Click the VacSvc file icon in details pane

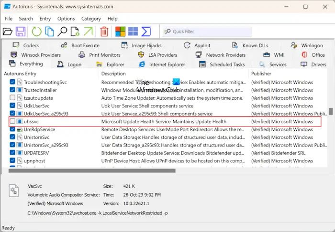click(14, 190)
